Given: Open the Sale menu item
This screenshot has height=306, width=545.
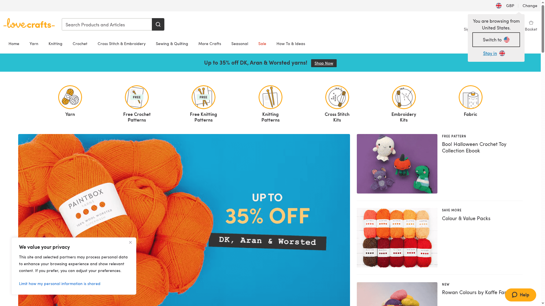Looking at the screenshot, I should [262, 44].
